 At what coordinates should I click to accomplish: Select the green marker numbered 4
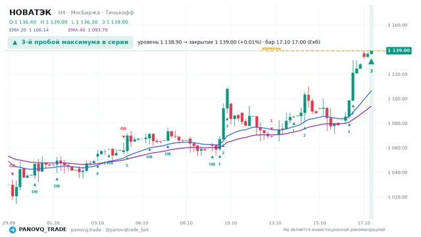[x=97, y=174]
